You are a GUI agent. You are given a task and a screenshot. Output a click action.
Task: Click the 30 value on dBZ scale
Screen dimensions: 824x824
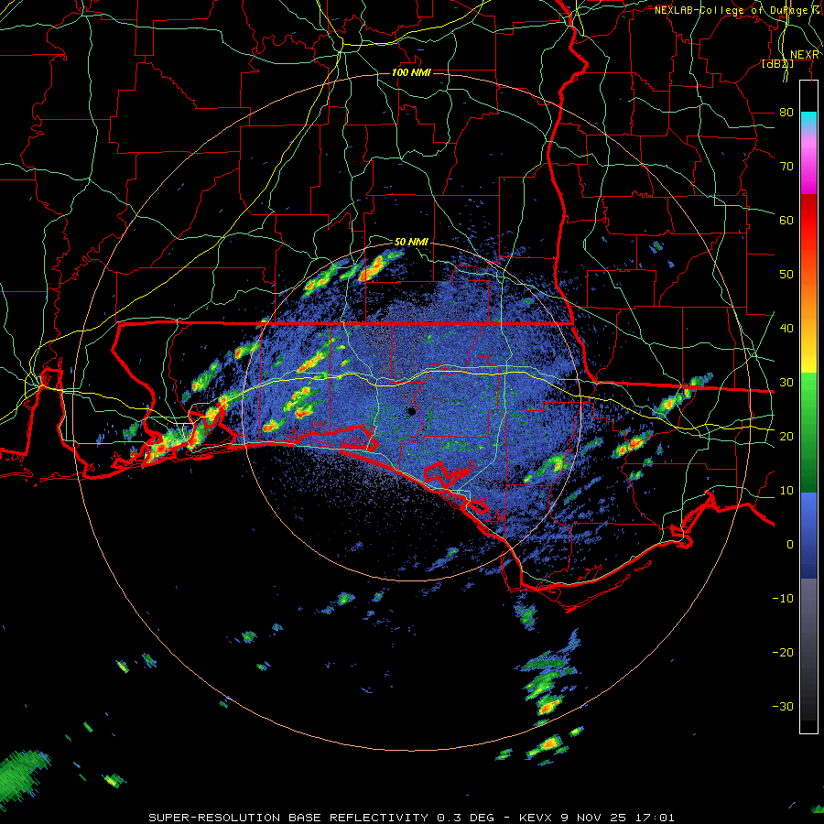point(786,383)
